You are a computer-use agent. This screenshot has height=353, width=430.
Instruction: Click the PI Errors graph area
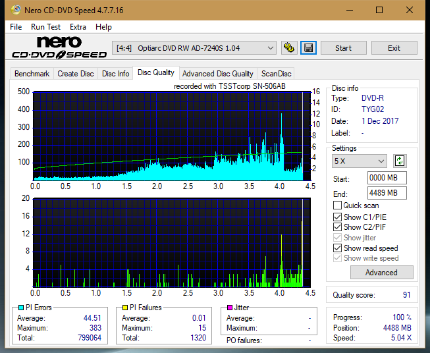point(172,136)
